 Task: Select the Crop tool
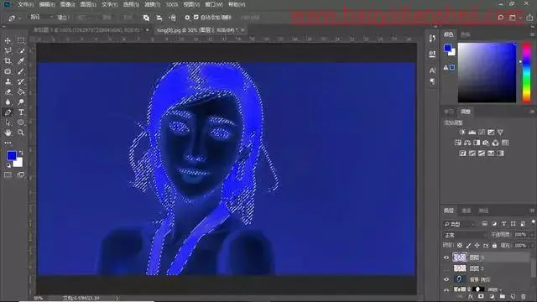pos(8,61)
